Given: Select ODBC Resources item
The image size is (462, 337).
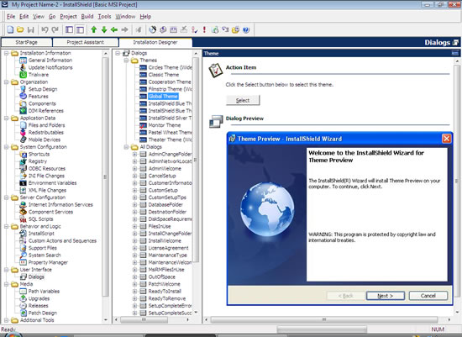Looking at the screenshot, I should coord(47,169).
